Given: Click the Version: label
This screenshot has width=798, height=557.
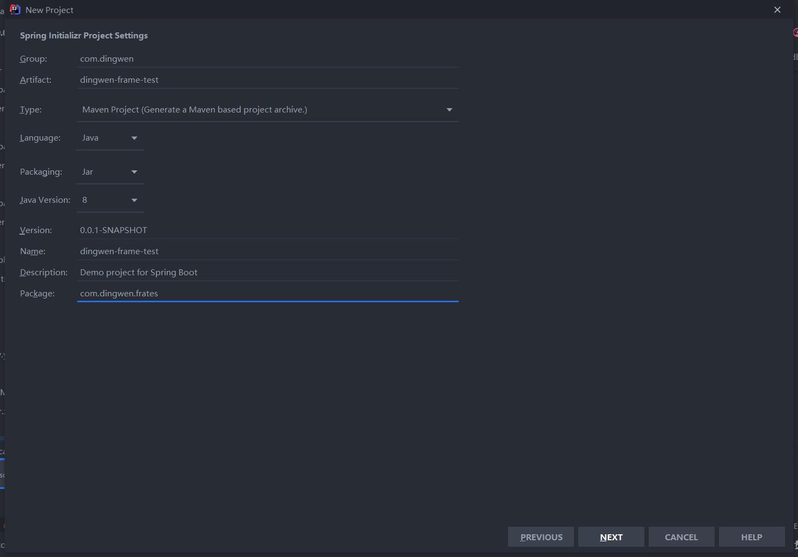Looking at the screenshot, I should (36, 230).
